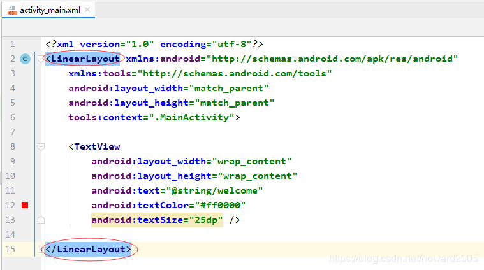This screenshot has width=484, height=270.
Task: Click LinearLayout's layout_height="match_parent" attribute
Action: click(172, 103)
